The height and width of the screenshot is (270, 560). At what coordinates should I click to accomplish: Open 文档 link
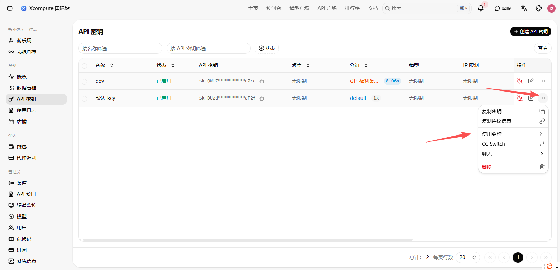(373, 8)
